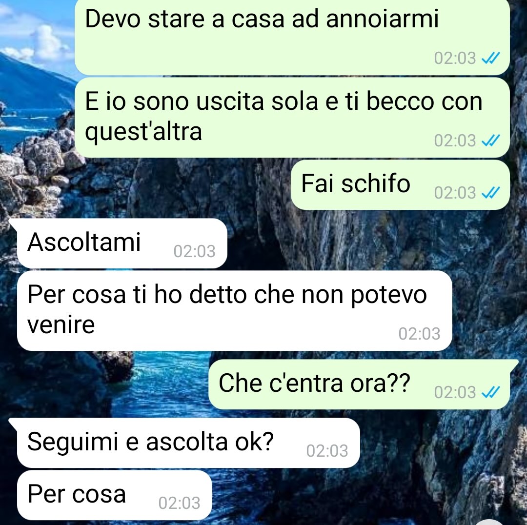This screenshot has width=527, height=525.
Task: Tap the 02:03 time on 'Che c'entra ora??'
Action: (x=455, y=392)
